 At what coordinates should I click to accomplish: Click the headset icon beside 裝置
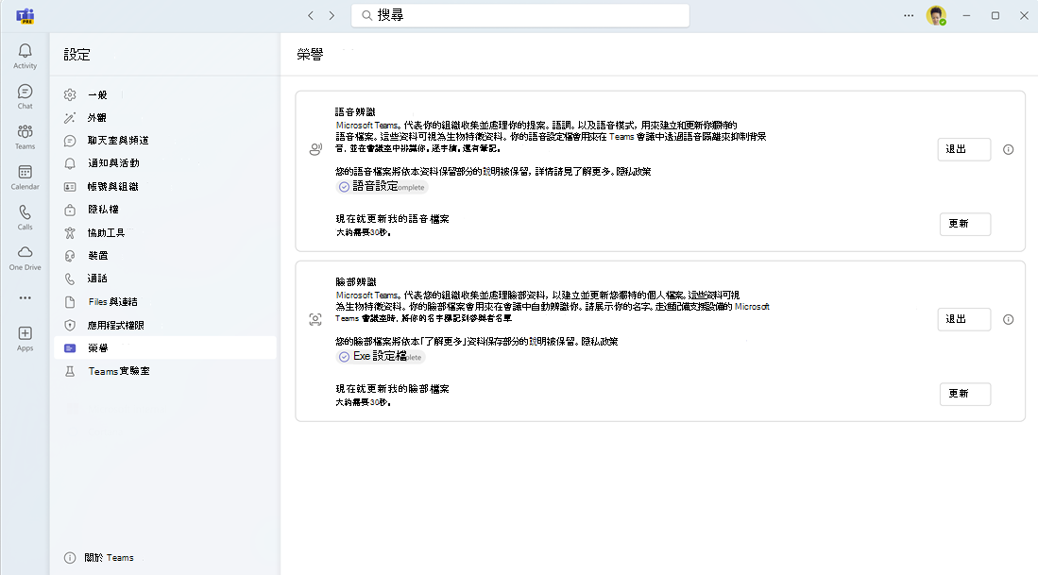coord(70,256)
